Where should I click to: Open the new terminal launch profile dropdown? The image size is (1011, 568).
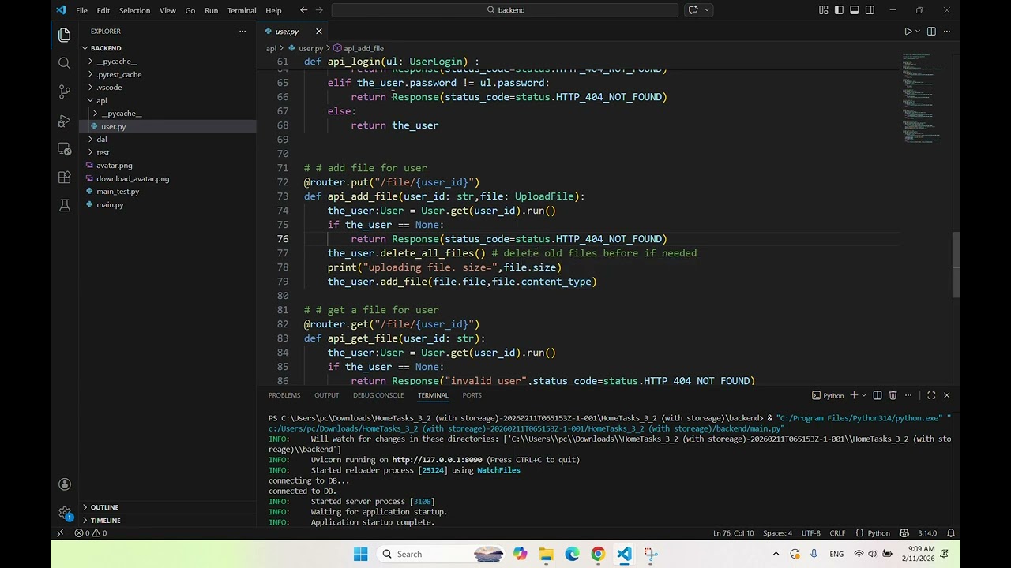click(x=863, y=395)
